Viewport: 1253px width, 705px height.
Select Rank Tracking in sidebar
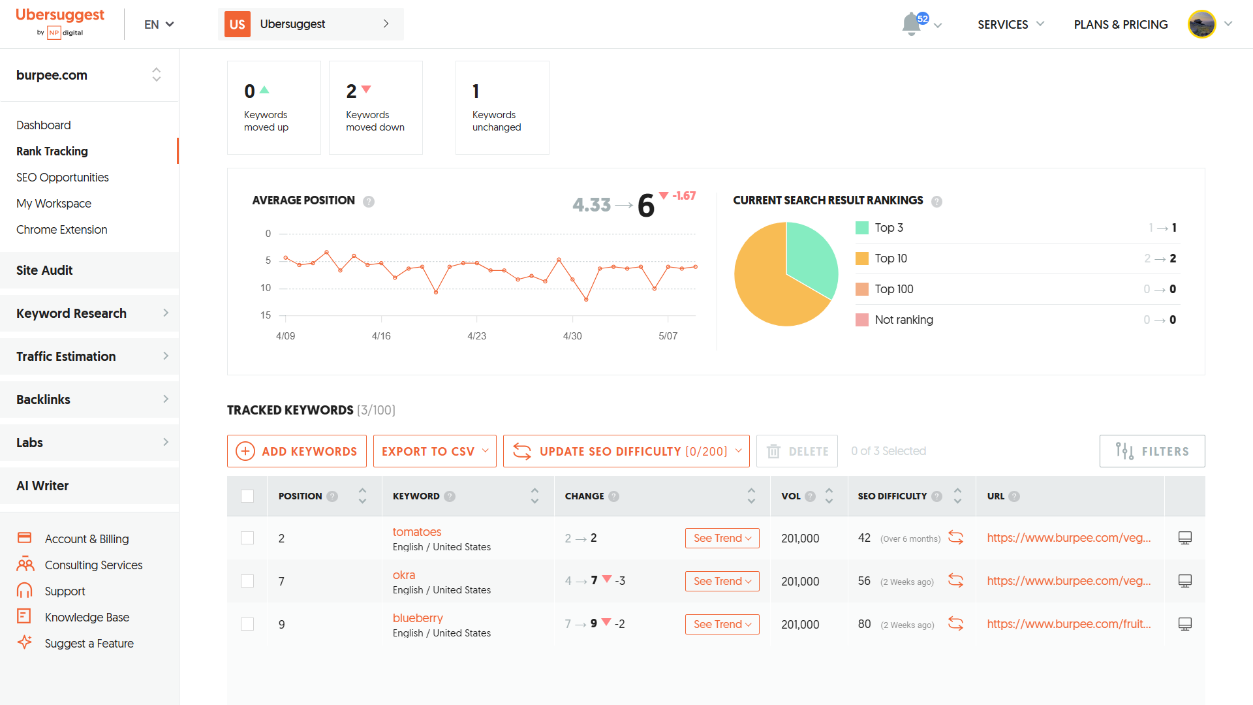52,151
